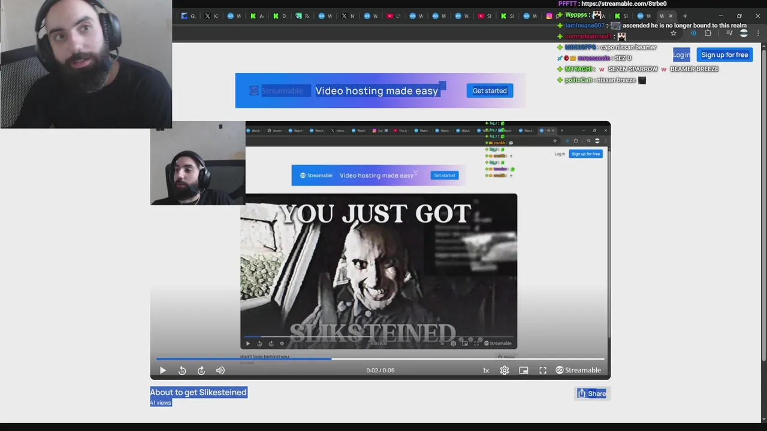Enter fullscreen video mode
The height and width of the screenshot is (431, 767).
(x=543, y=371)
